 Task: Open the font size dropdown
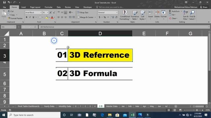[47, 12]
